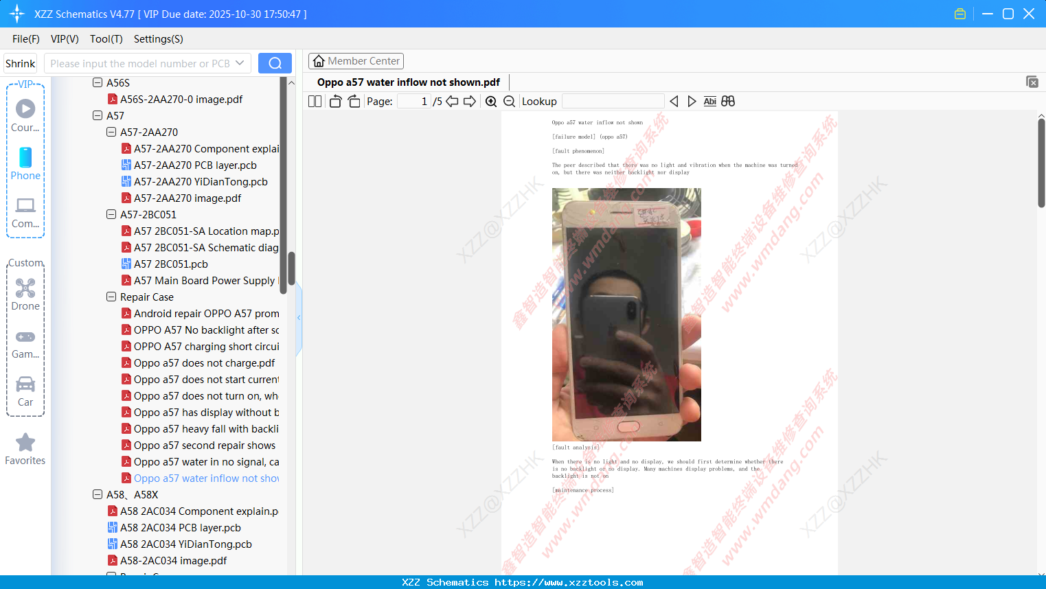This screenshot has width=1046, height=589.
Task: Open the Car category
Action: tap(25, 391)
